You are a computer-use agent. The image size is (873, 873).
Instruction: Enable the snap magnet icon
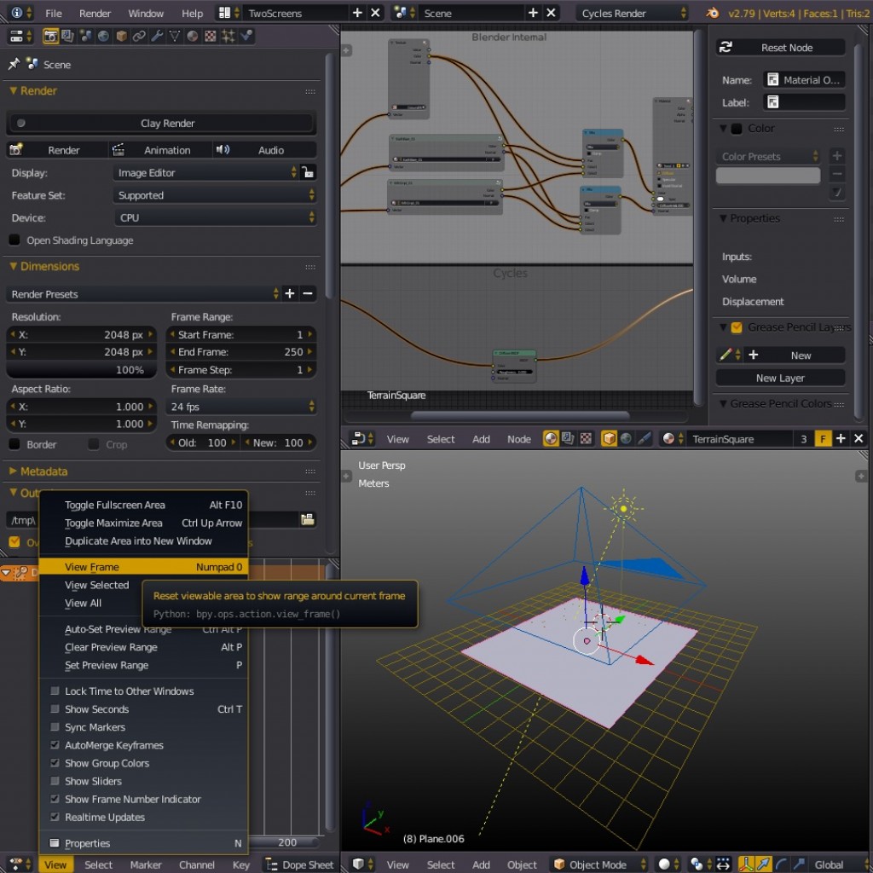(x=724, y=864)
